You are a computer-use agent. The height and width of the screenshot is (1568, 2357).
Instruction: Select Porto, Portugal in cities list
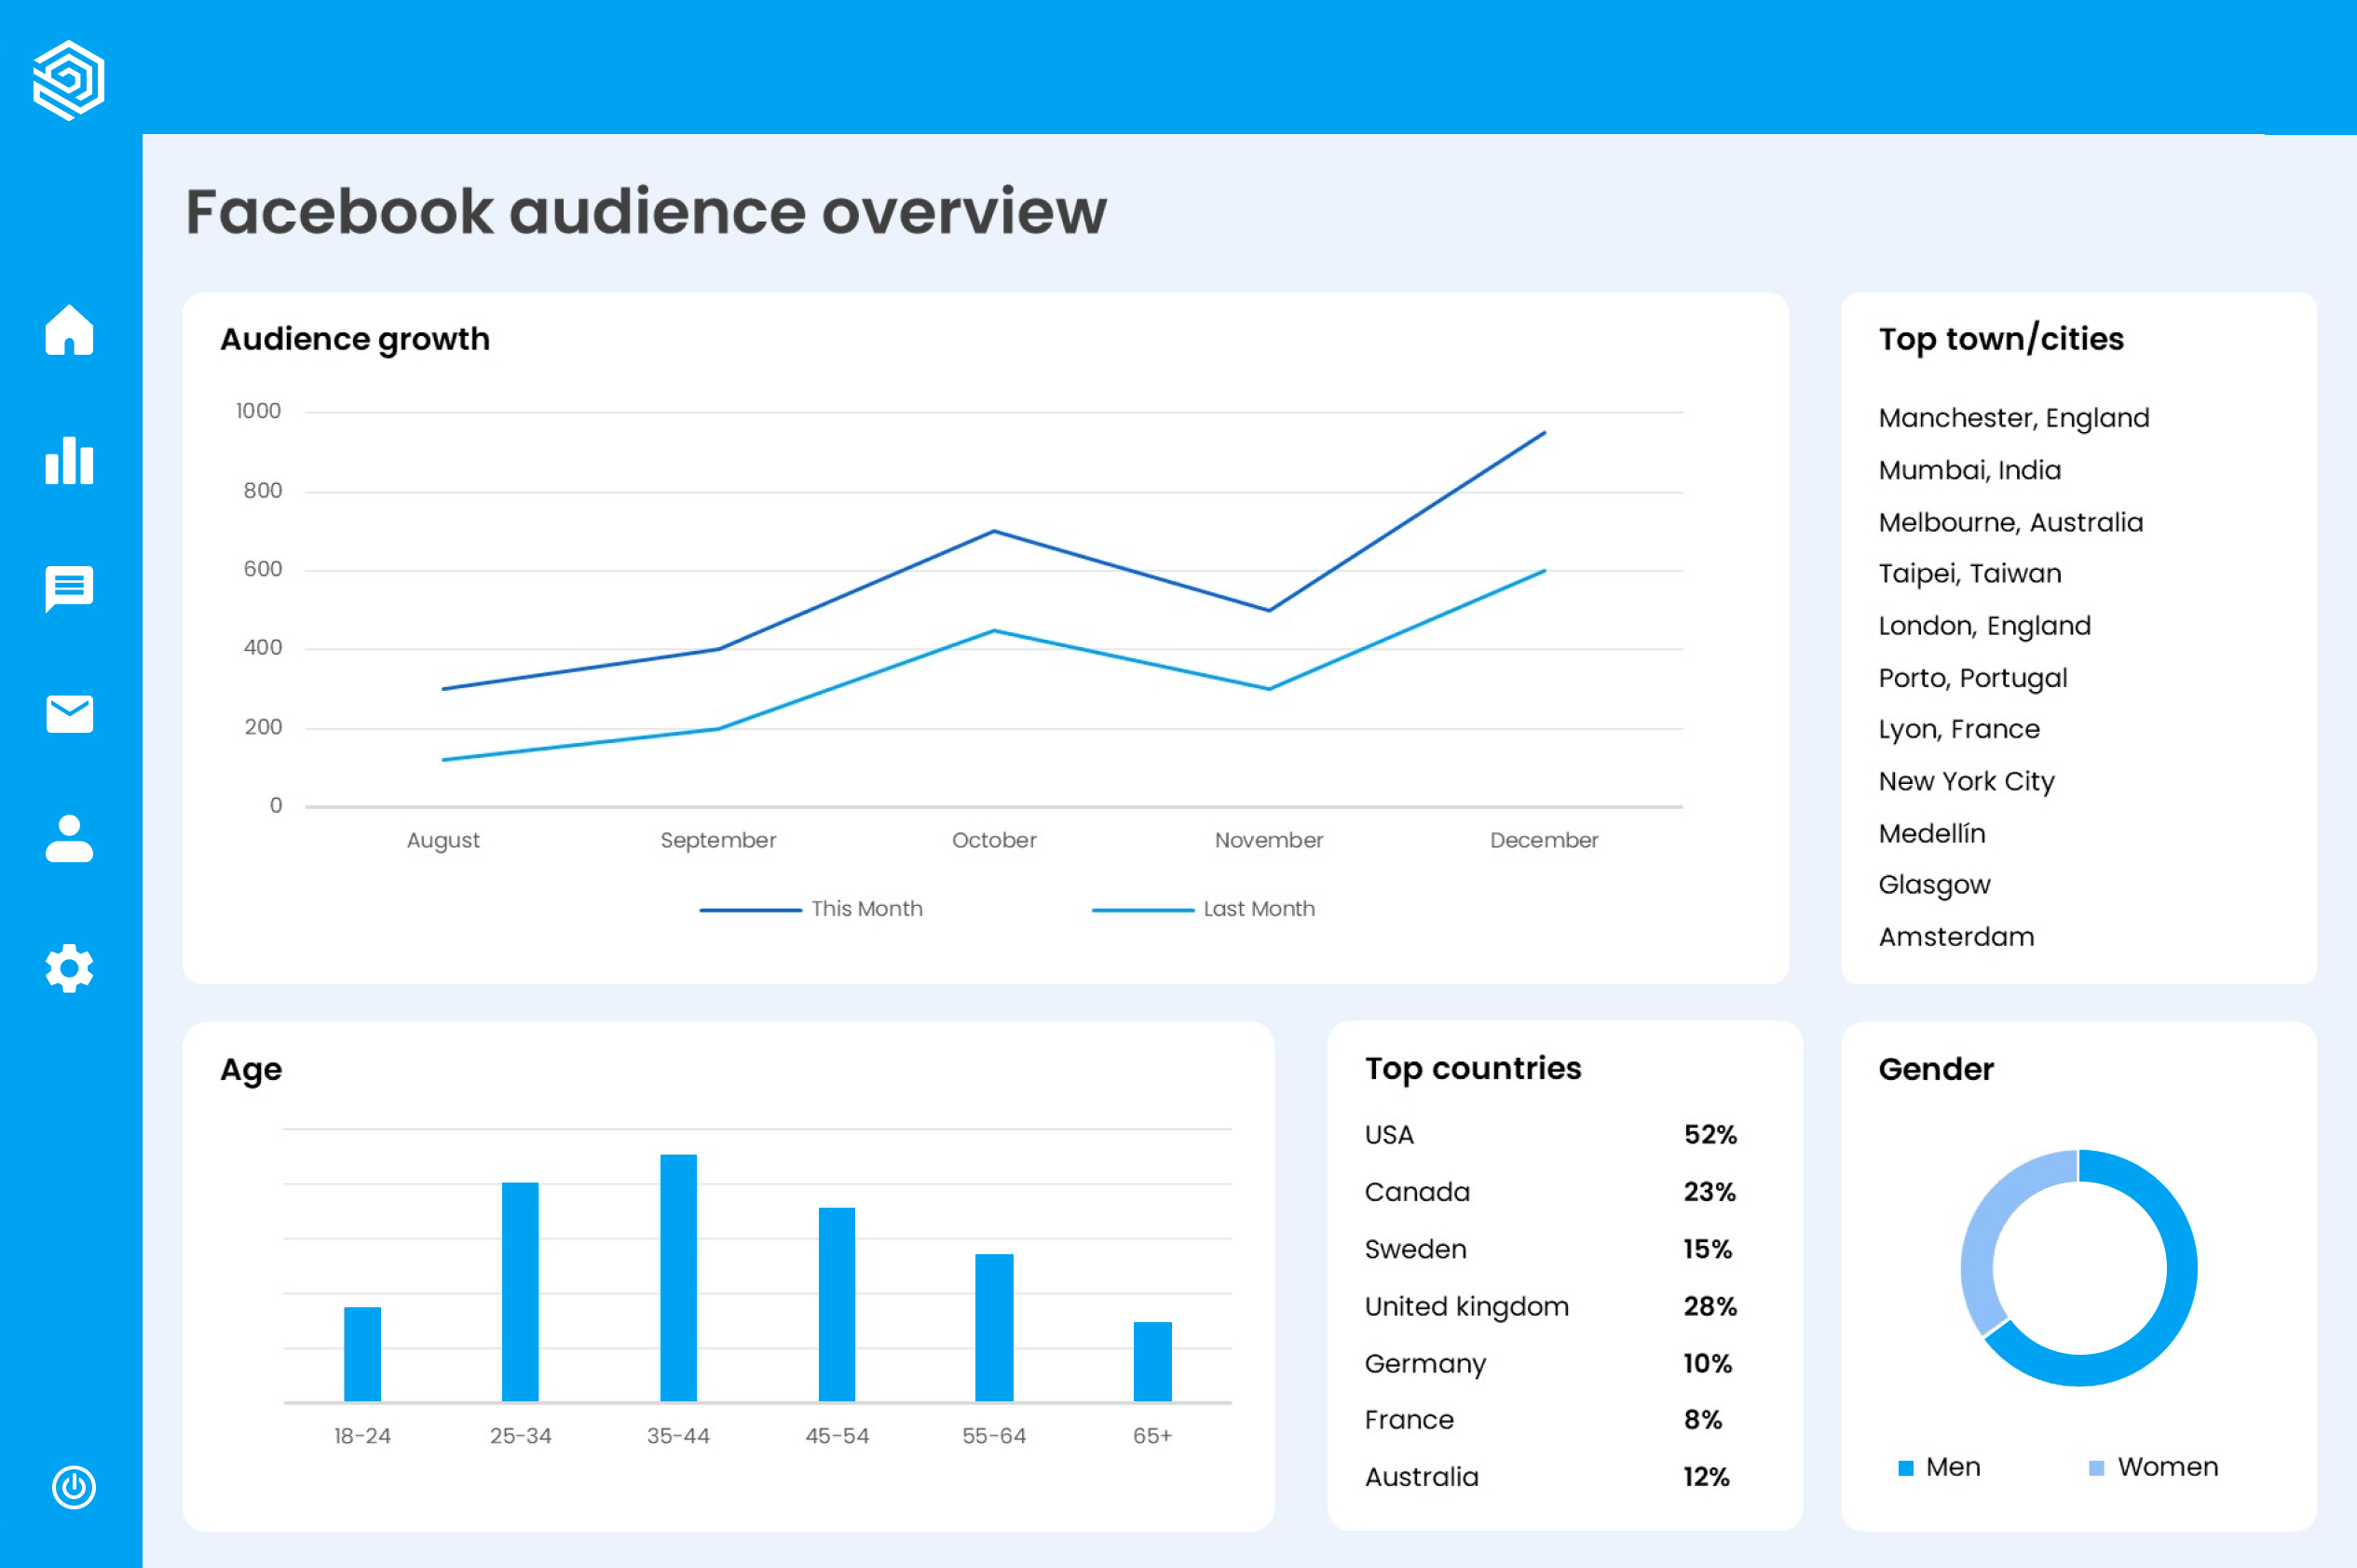1973,678
